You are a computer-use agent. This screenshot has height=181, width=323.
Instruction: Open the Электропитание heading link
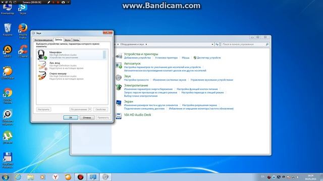[136, 85]
